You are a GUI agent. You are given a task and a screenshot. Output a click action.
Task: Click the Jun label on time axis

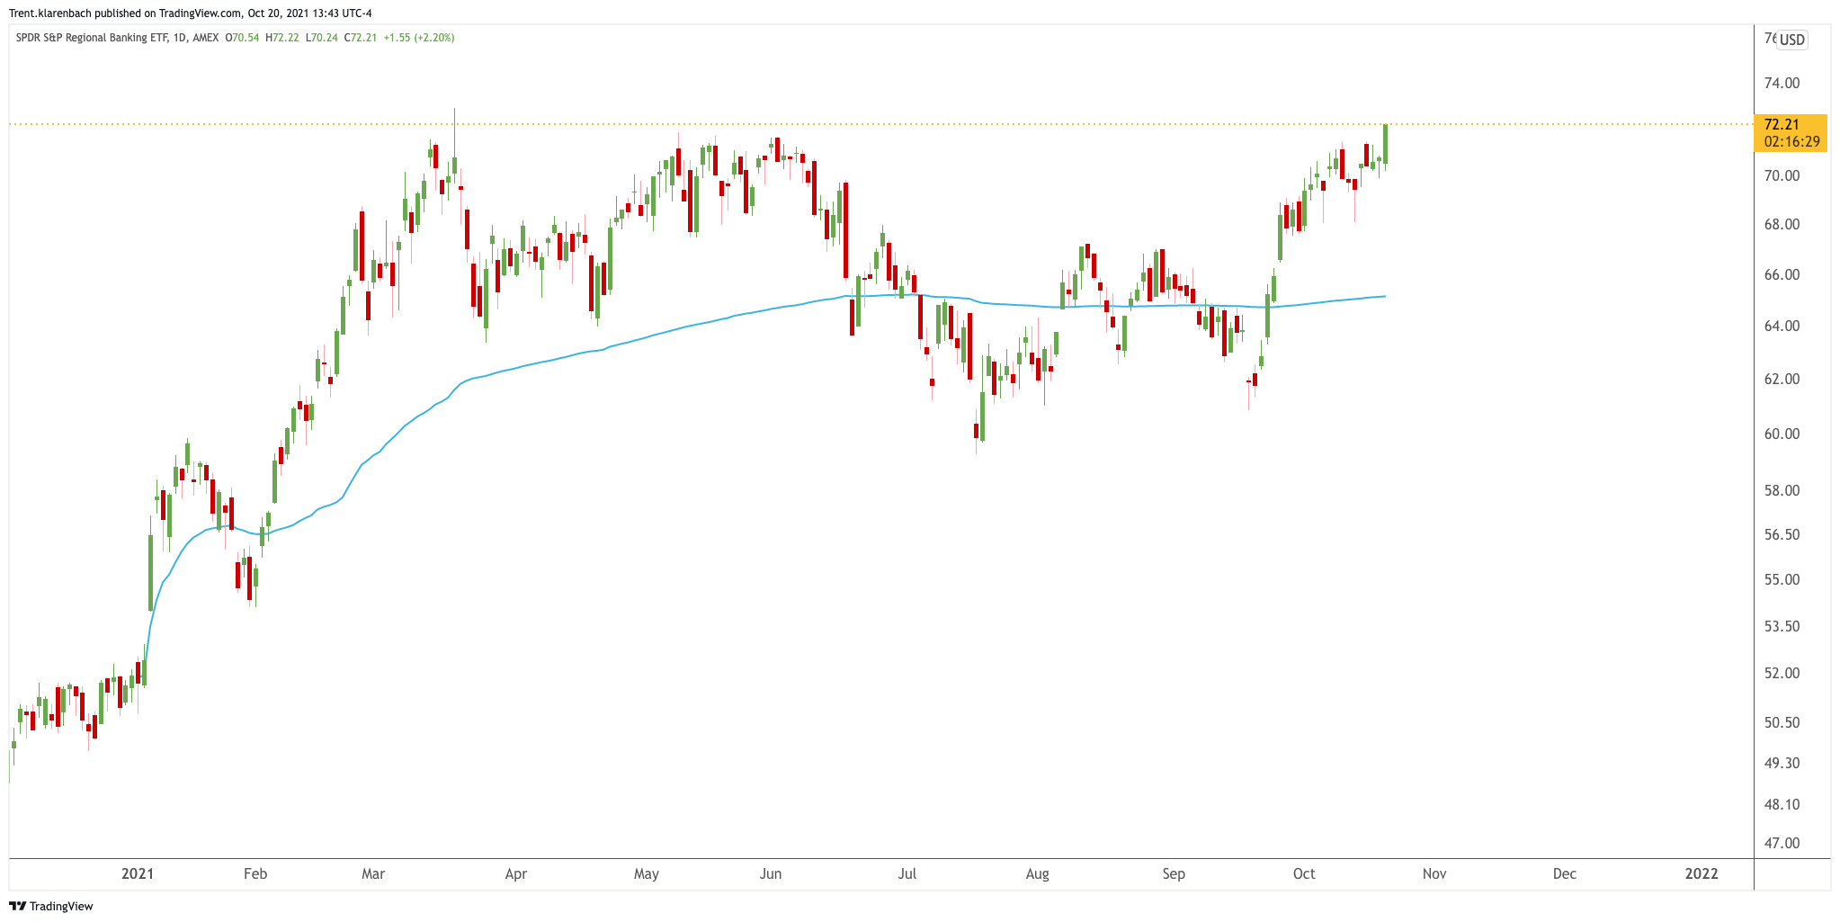771,873
